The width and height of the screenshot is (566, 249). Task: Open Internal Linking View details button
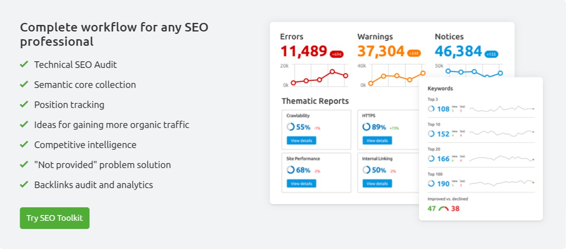[377, 184]
